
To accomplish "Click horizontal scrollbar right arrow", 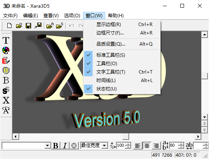I will [198, 136].
